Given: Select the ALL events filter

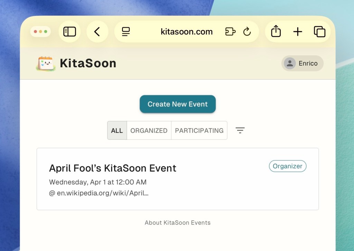Looking at the screenshot, I should [117, 131].
